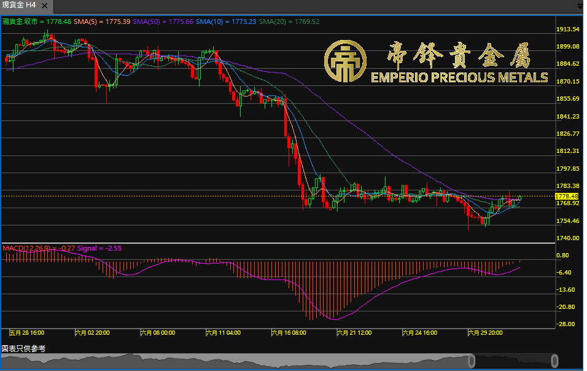587x371 pixels.
Task: Click the 1913.54 price axis label
Action: coord(567,29)
